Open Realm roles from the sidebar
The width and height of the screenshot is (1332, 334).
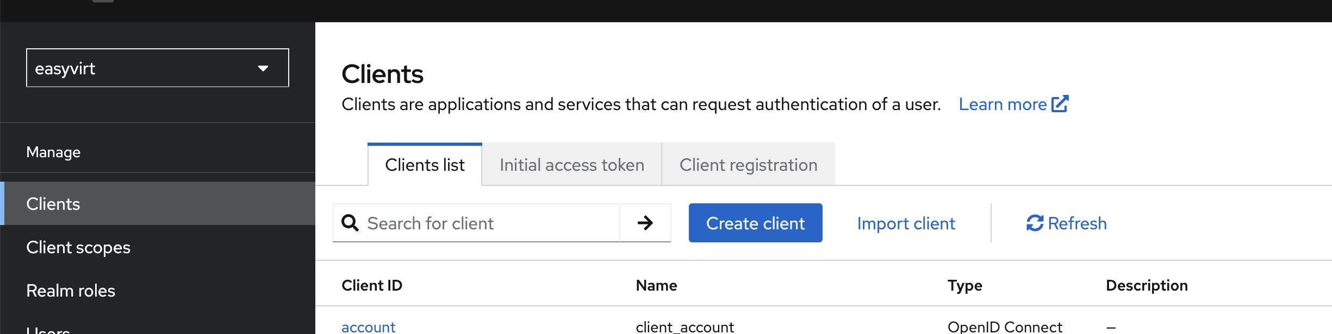(x=71, y=291)
